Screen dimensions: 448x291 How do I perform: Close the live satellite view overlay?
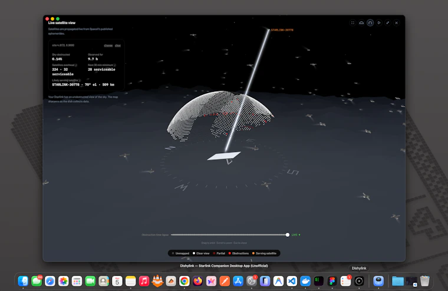397,23
